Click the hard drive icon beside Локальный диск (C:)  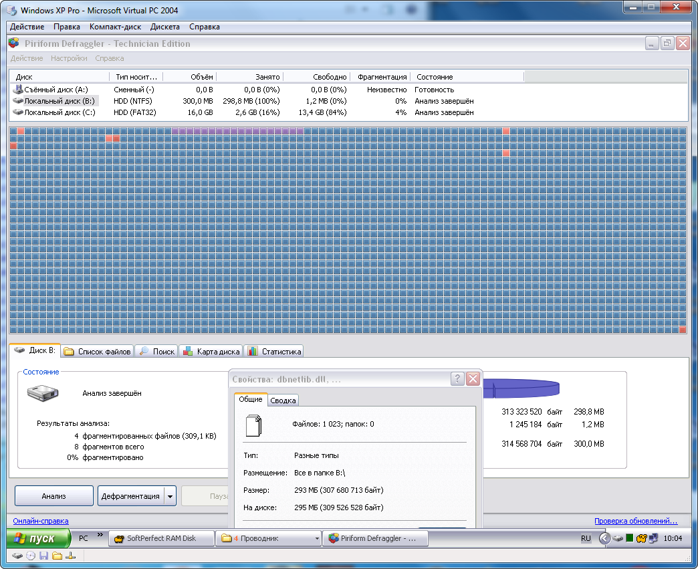pyautogui.click(x=18, y=112)
